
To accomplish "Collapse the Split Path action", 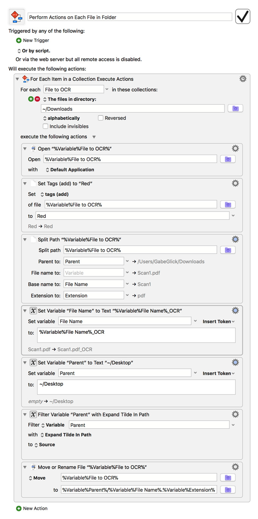I will (25, 240).
